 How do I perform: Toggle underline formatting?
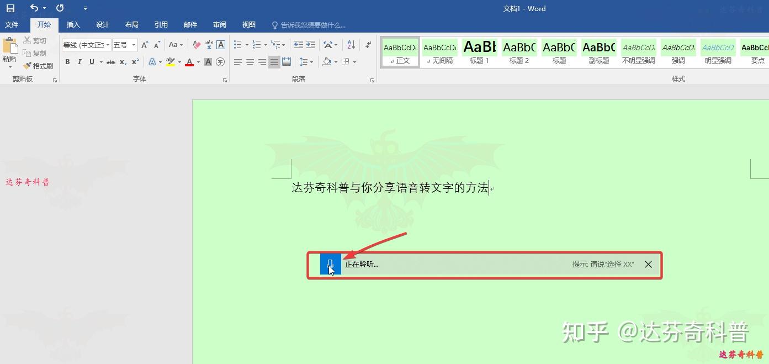point(92,62)
